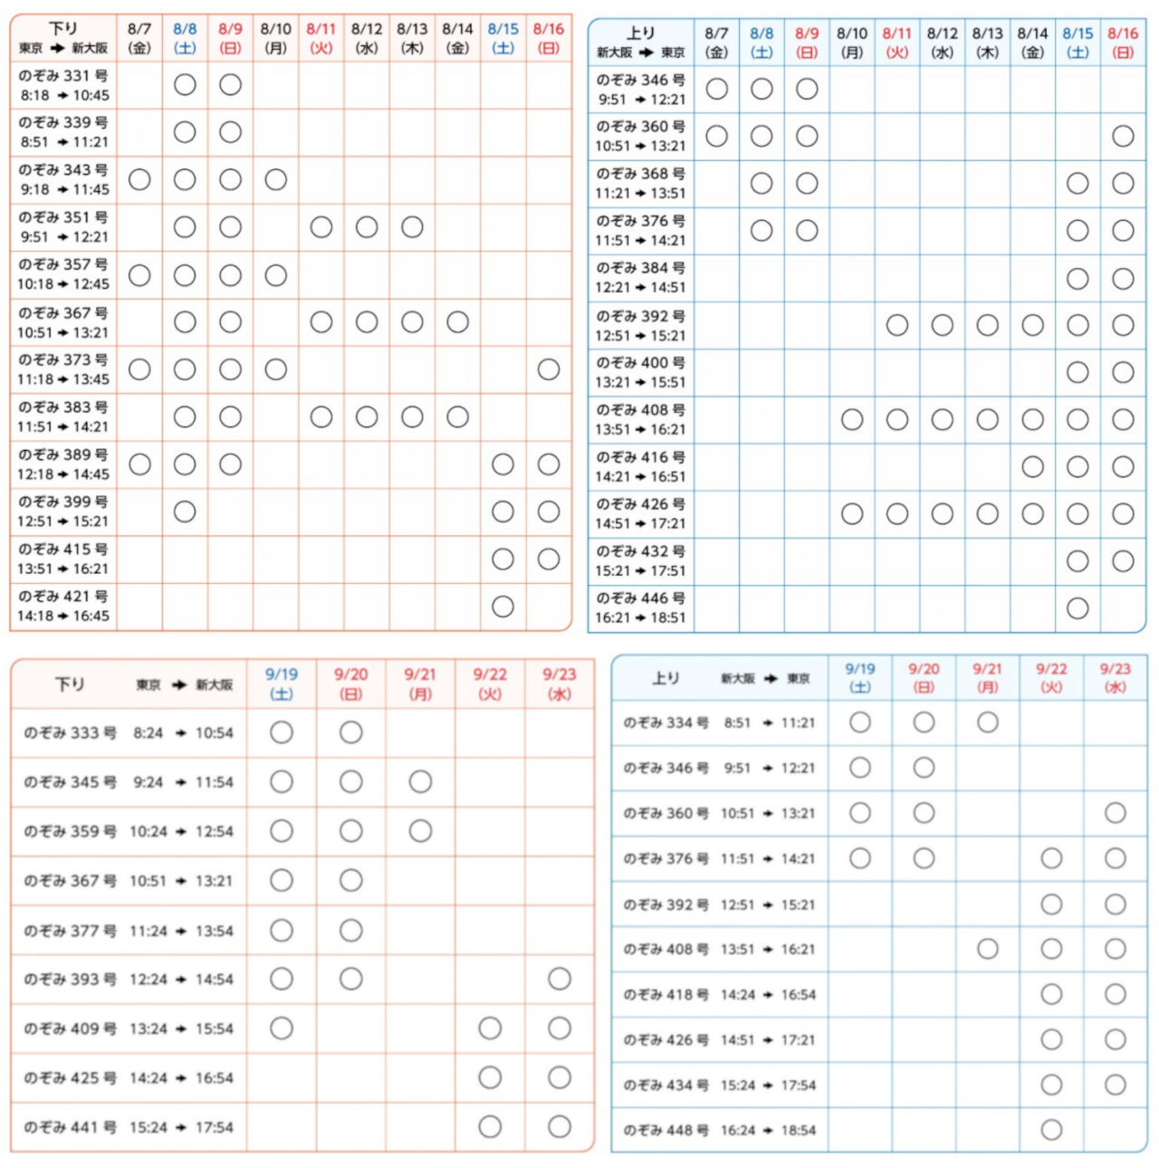The height and width of the screenshot is (1168, 1159).
Task: Click the のぞみ 441号 train name
Action: pyautogui.click(x=70, y=1127)
